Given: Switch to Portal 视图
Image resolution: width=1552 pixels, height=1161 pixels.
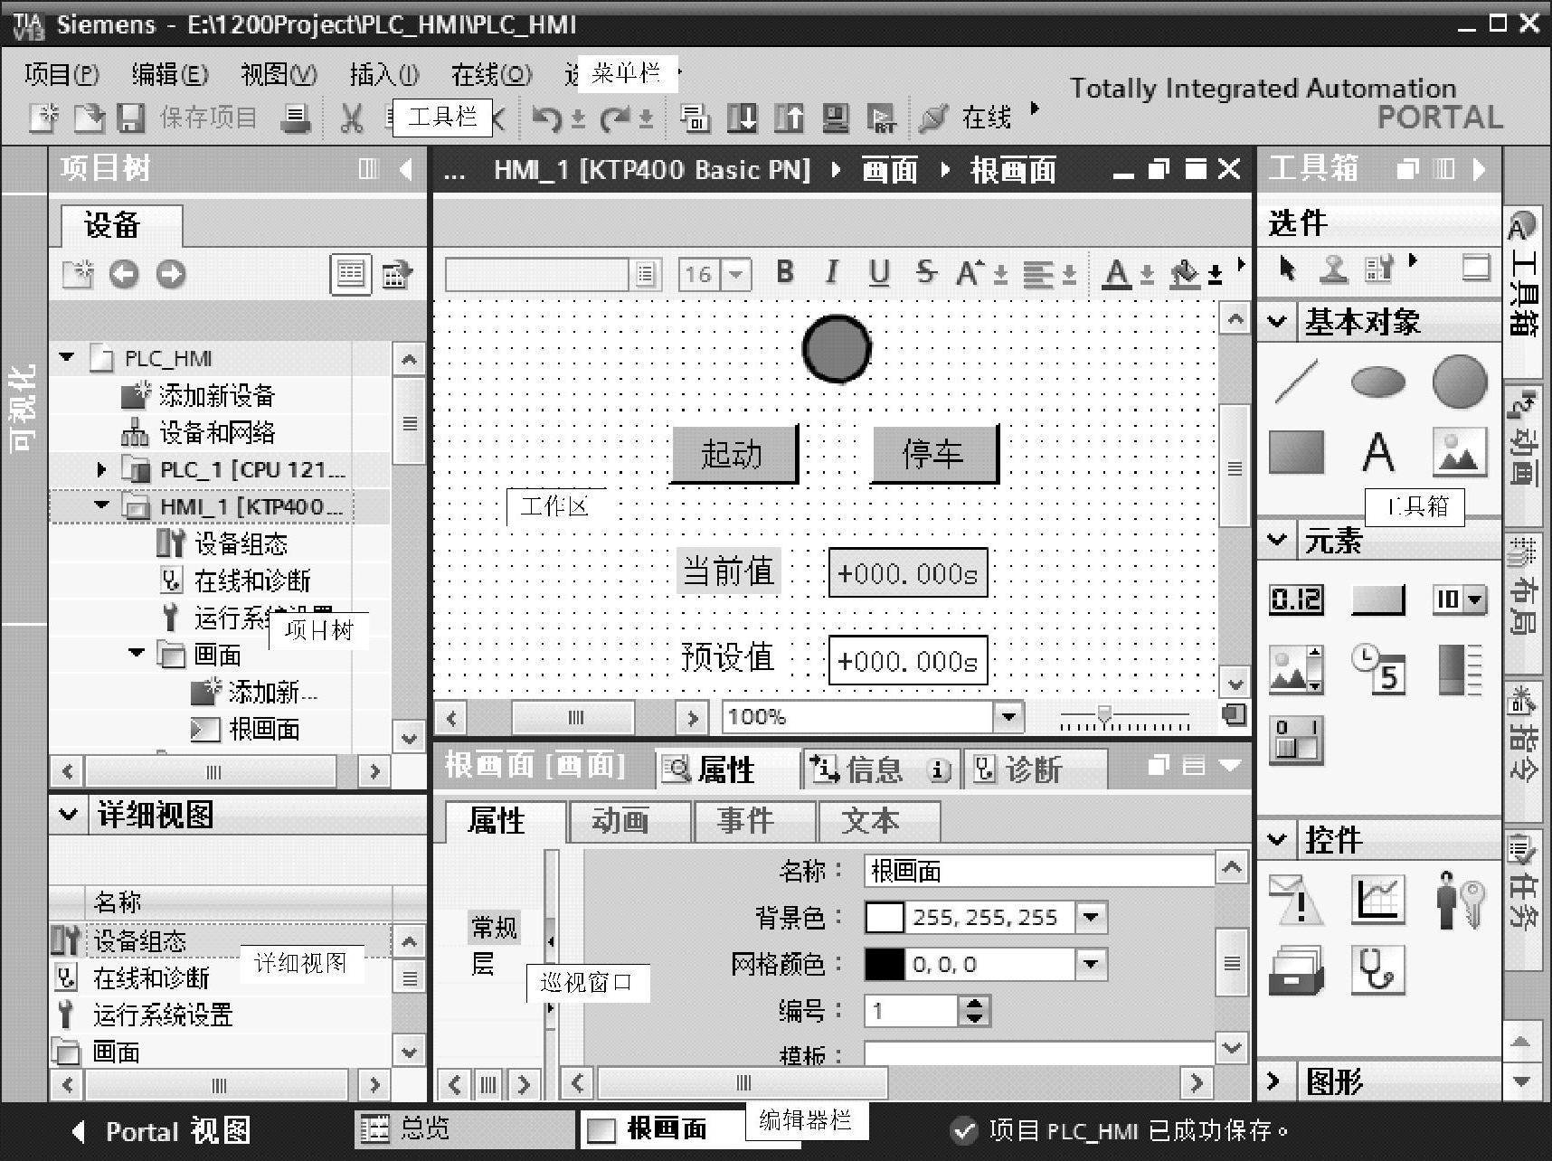Looking at the screenshot, I should point(161,1130).
